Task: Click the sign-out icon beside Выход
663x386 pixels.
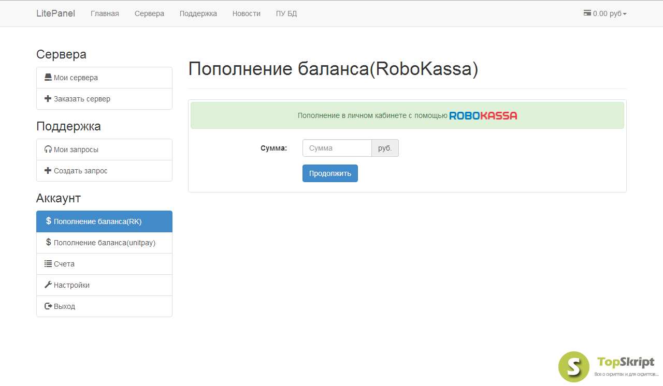Action: click(x=48, y=306)
